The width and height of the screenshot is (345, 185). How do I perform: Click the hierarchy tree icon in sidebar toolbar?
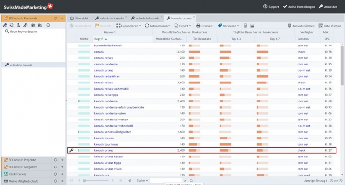tap(19, 25)
